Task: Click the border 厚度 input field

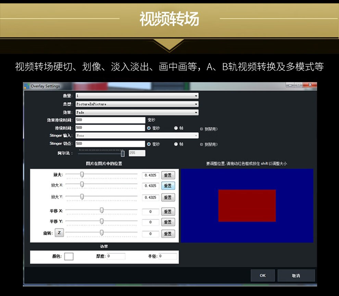Action: click(116, 256)
